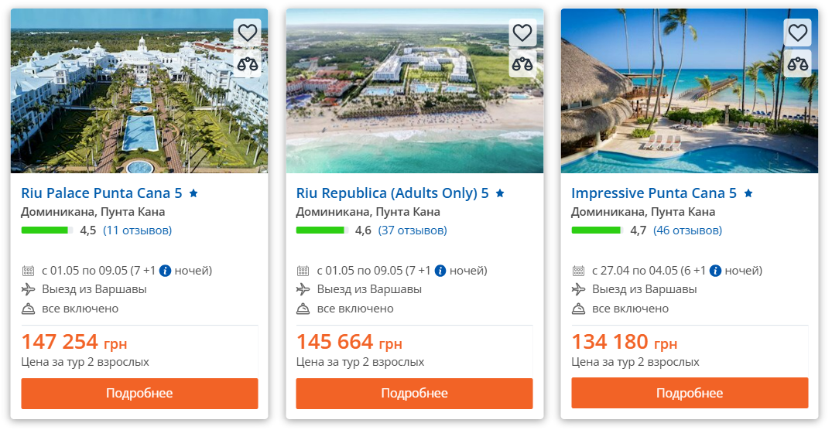
Task: Open nights info icon on Riu Republica
Action: (440, 271)
